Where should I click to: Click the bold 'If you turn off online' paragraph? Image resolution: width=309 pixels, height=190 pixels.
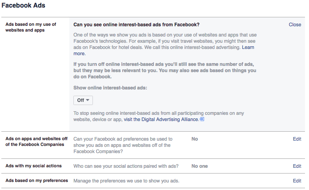coord(165,70)
